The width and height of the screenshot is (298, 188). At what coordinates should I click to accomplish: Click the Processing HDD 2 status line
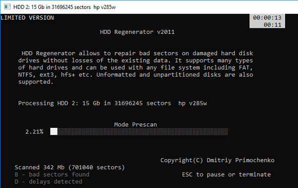[113, 103]
